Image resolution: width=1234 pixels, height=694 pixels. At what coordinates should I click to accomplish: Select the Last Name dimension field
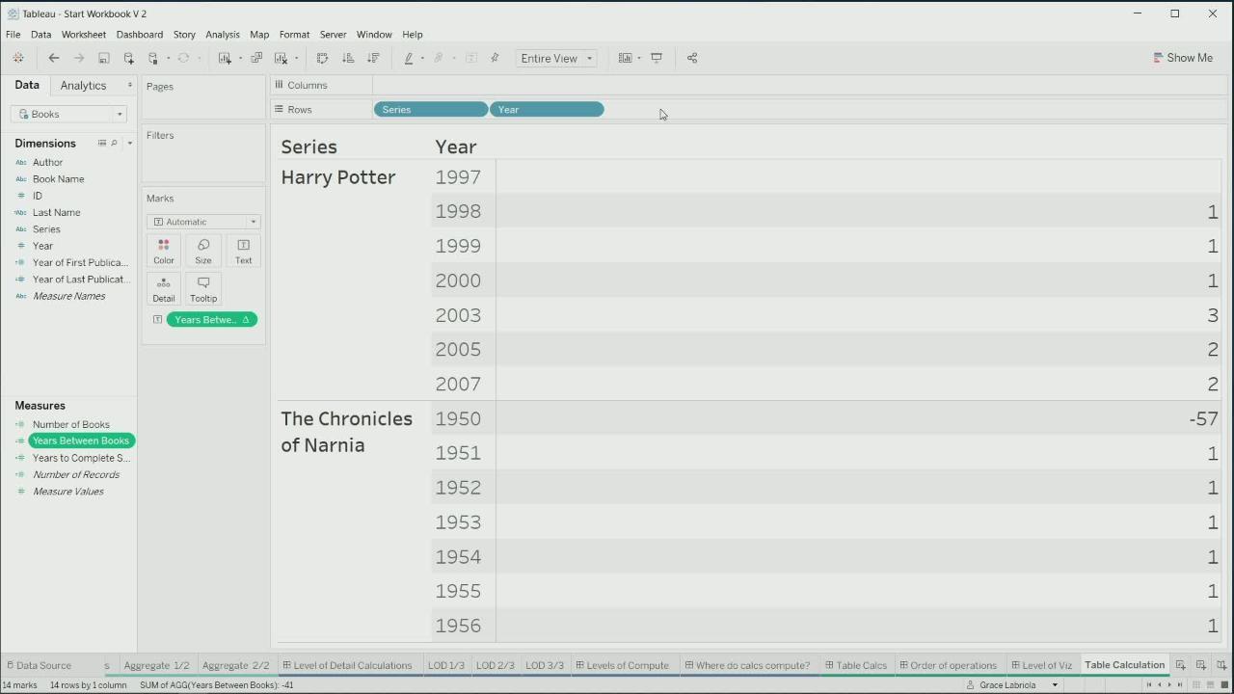(56, 212)
